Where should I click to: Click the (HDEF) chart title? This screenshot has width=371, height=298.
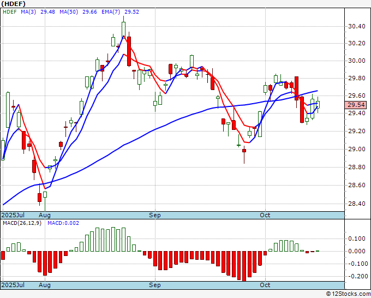tap(14, 4)
